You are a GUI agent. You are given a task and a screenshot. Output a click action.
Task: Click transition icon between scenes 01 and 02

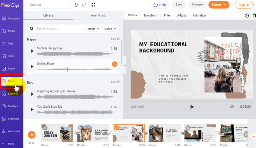[x=75, y=133]
